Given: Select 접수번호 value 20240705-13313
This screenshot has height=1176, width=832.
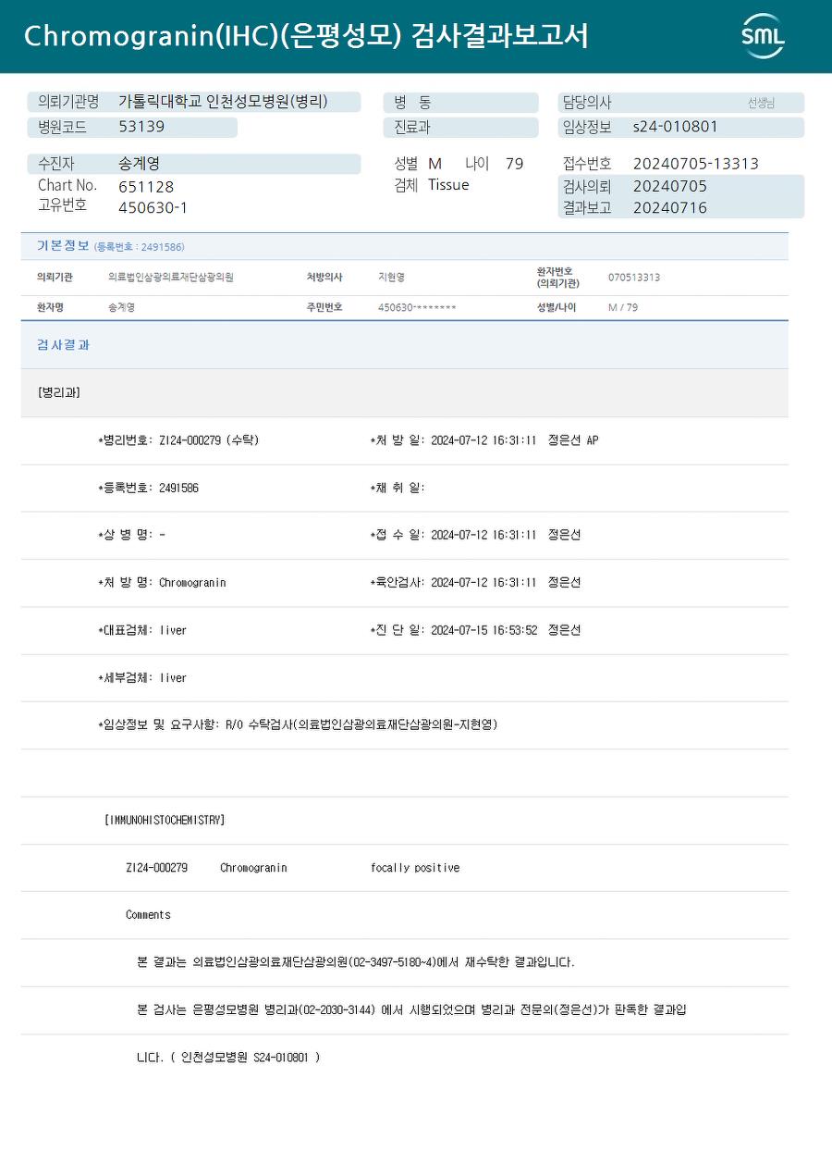Looking at the screenshot, I should (695, 164).
